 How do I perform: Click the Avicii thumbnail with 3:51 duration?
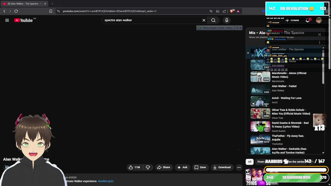260,101
